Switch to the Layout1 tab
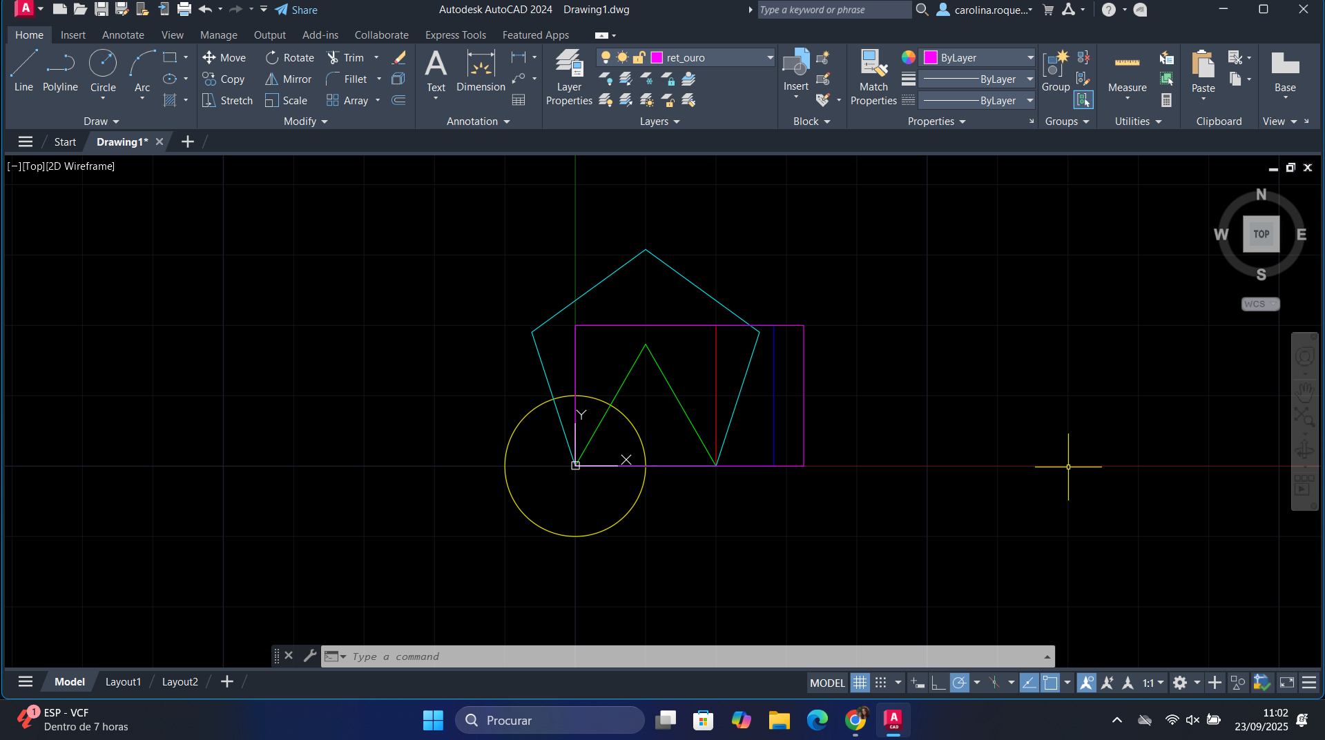The width and height of the screenshot is (1325, 740). pyautogui.click(x=123, y=682)
